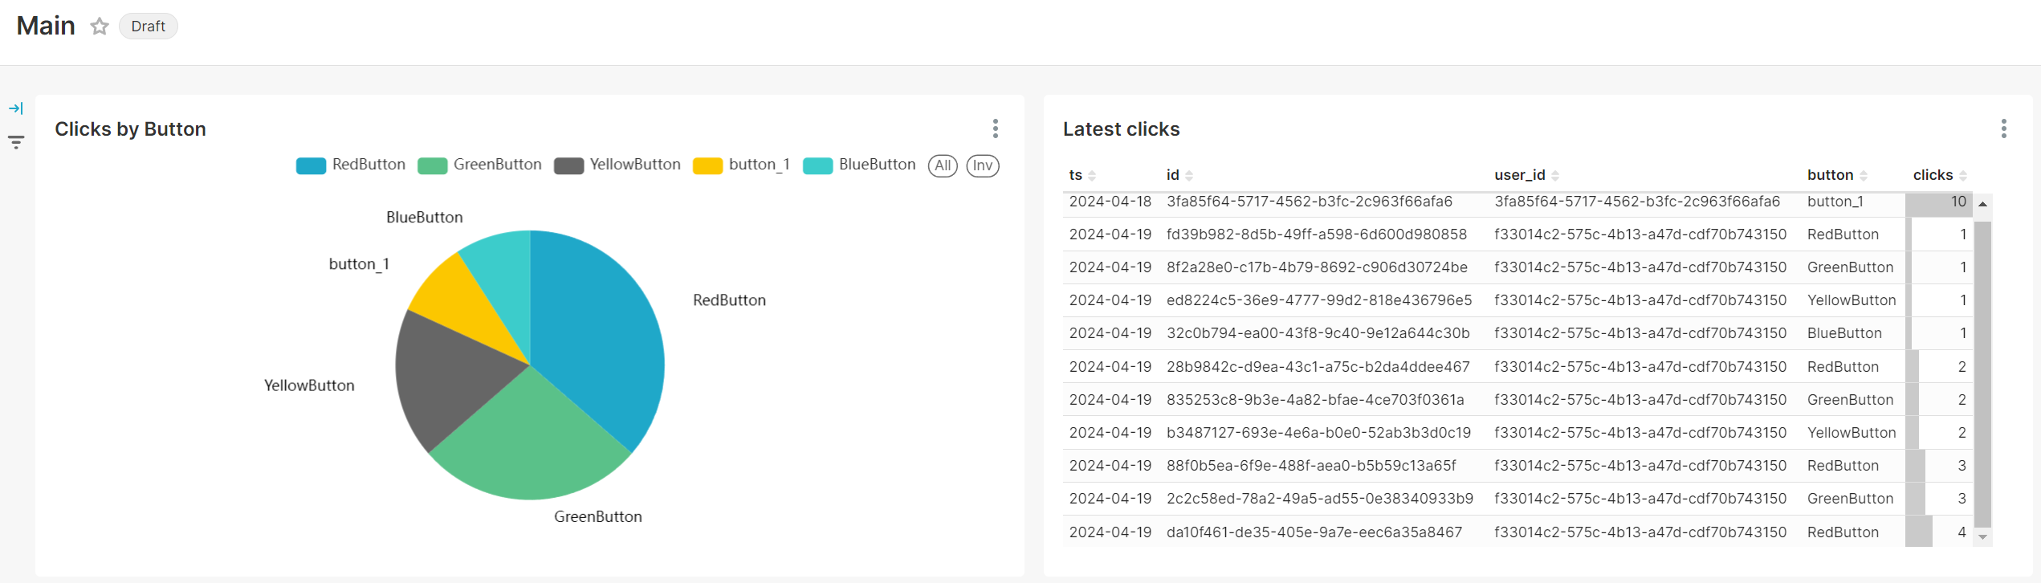Click the RedButton pie slice
The image size is (2041, 583).
point(598,337)
